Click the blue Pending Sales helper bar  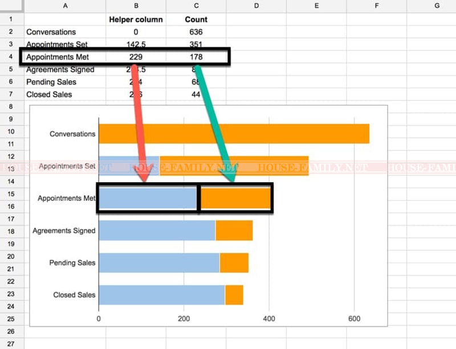159,262
